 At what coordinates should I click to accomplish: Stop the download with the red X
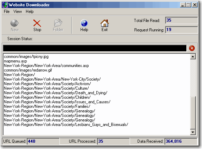[37, 23]
